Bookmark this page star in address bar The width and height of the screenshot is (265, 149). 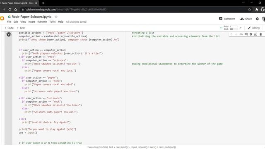pos(250,10)
